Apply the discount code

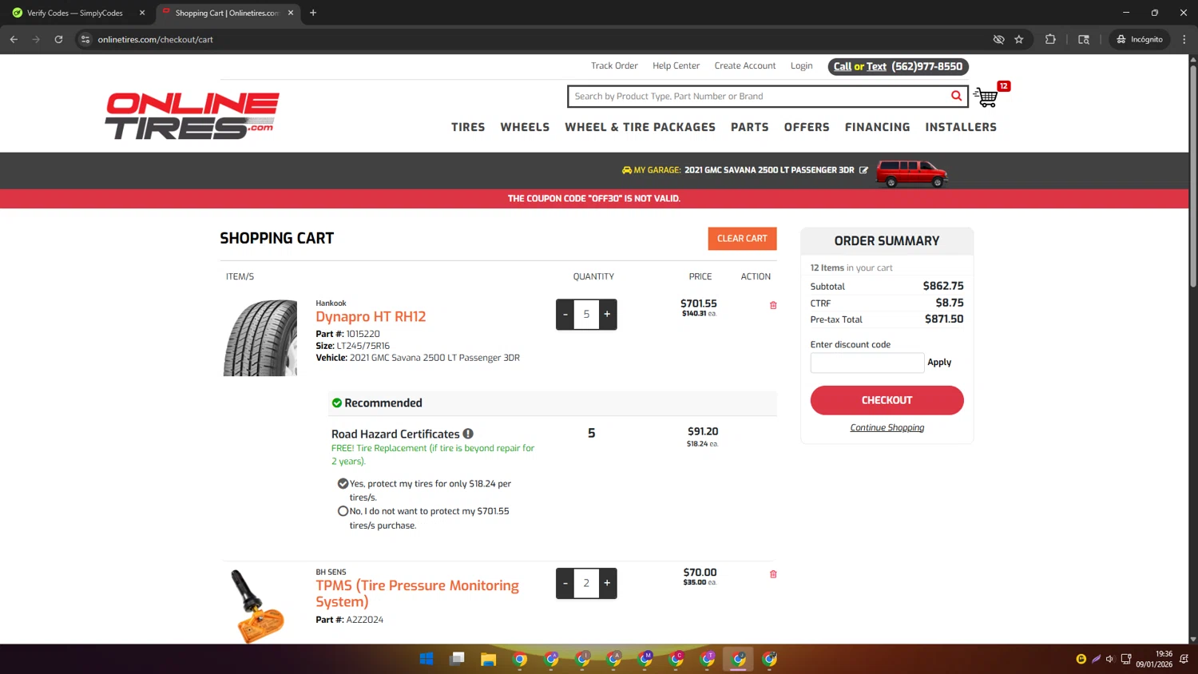coord(939,363)
